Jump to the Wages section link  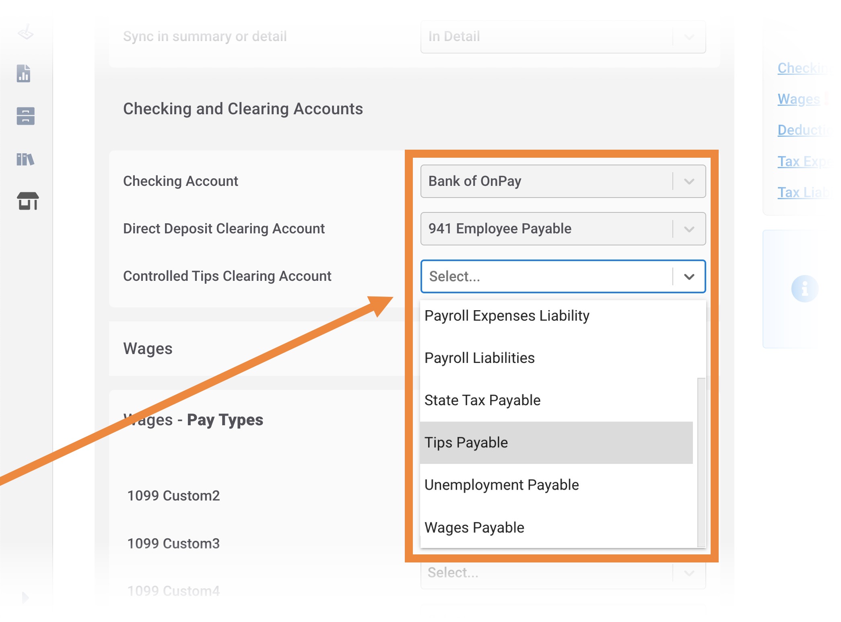pyautogui.click(x=798, y=99)
